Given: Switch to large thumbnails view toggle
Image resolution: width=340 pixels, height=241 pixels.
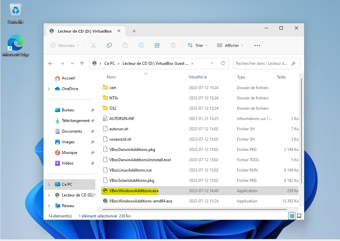Looking at the screenshot, I should coord(299,216).
